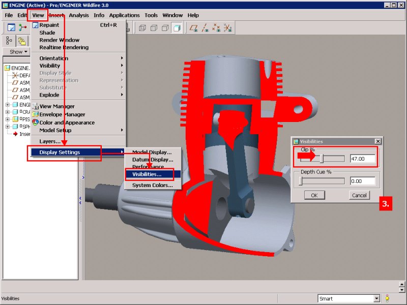Click Cancel in Visibilities dialog
Image resolution: width=407 pixels, height=305 pixels.
pos(359,195)
